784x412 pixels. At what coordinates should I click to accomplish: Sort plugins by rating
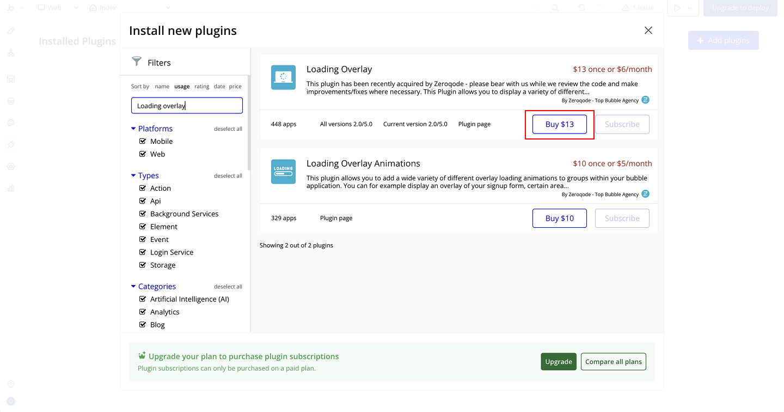(201, 87)
